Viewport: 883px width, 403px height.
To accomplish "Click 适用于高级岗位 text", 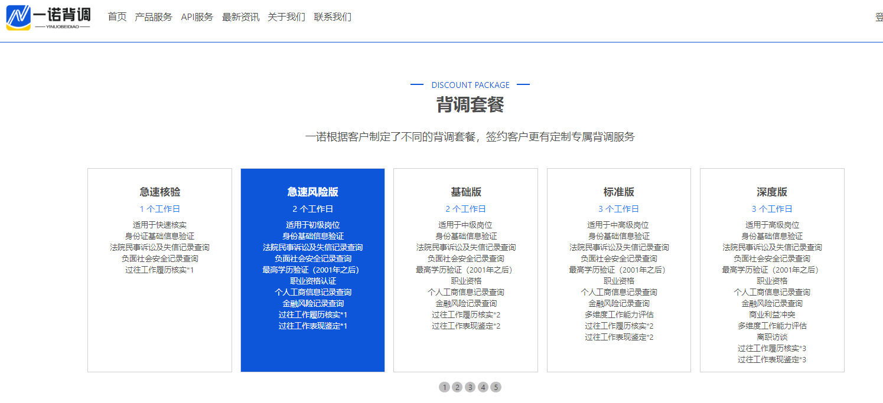I will coord(772,225).
